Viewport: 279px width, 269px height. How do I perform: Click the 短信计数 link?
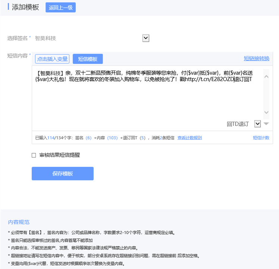point(261,138)
